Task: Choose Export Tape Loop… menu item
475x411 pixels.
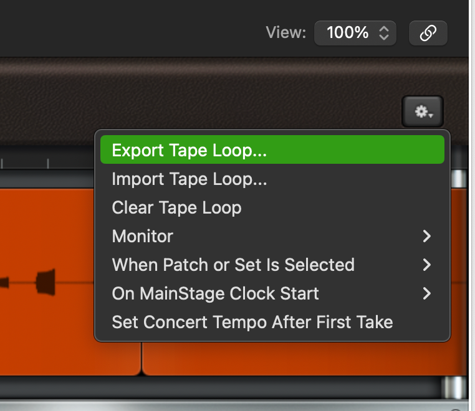Action: point(272,150)
